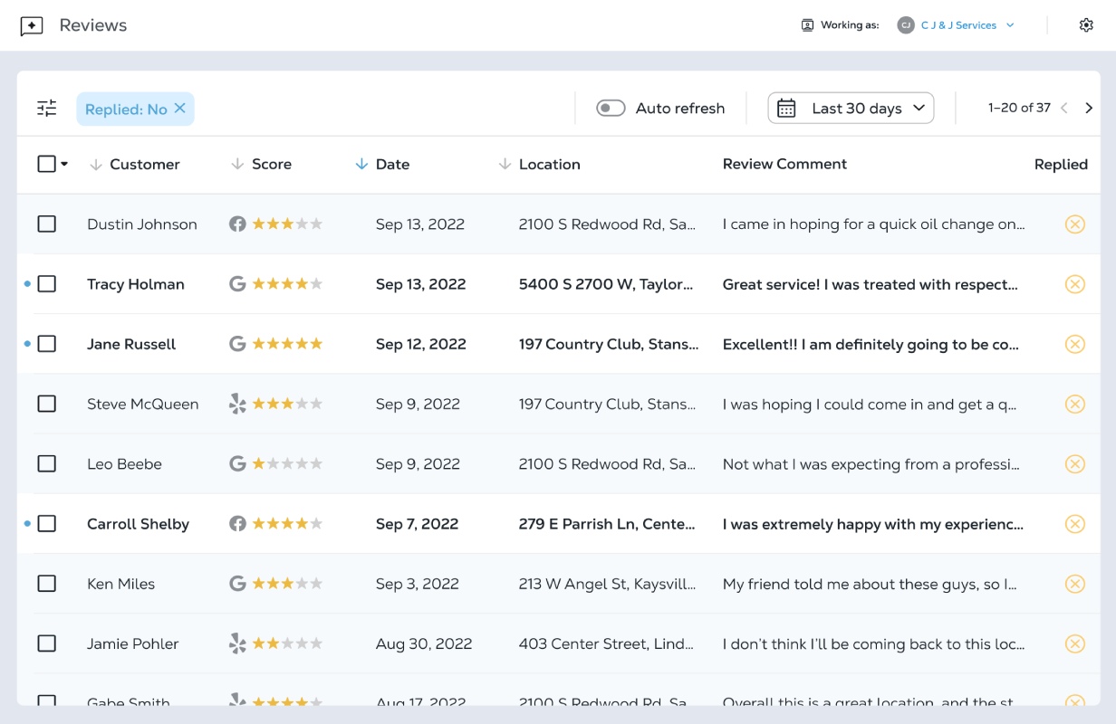Click Google icon in Ken Miles row
The width and height of the screenshot is (1116, 724).
point(237,583)
